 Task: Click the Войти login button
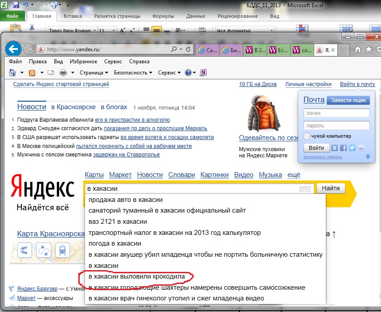pyautogui.click(x=316, y=148)
